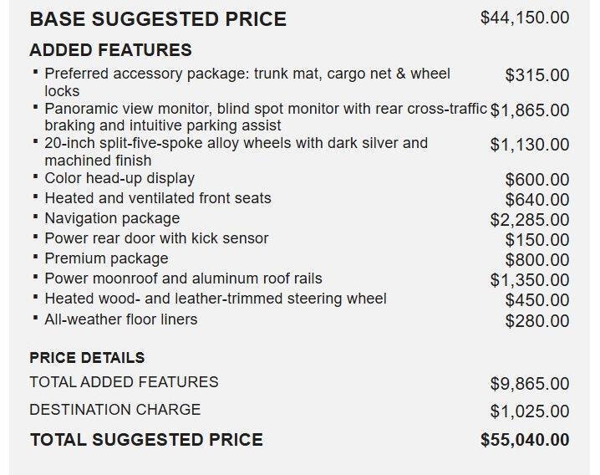
Task: Select Heated and ventilated front seats
Action: [158, 198]
